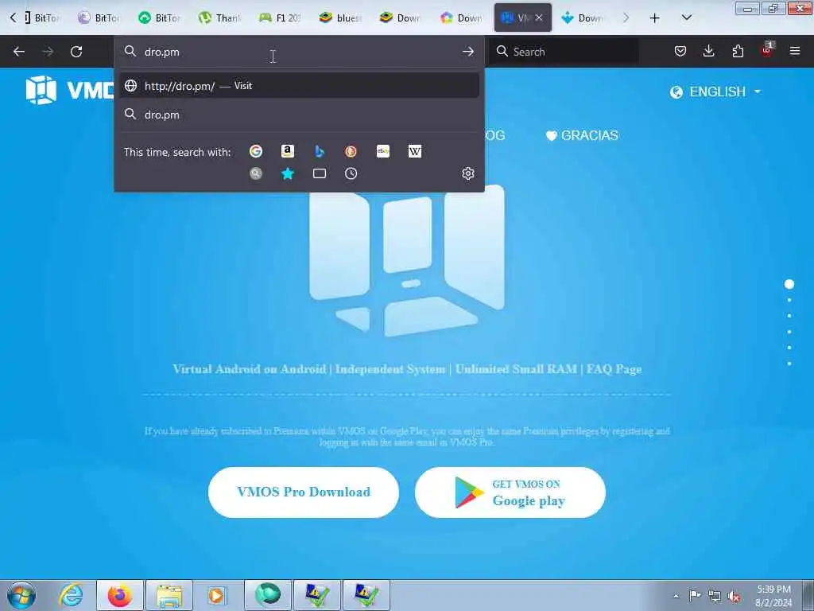Image resolution: width=814 pixels, height=611 pixels.
Task: Open the Firefox downloads panel icon
Action: point(708,51)
